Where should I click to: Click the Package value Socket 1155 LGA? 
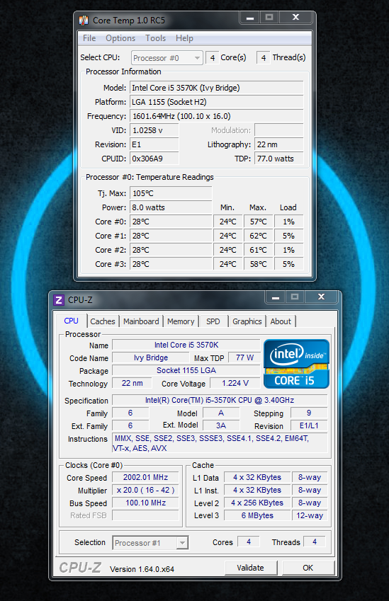coord(186,370)
